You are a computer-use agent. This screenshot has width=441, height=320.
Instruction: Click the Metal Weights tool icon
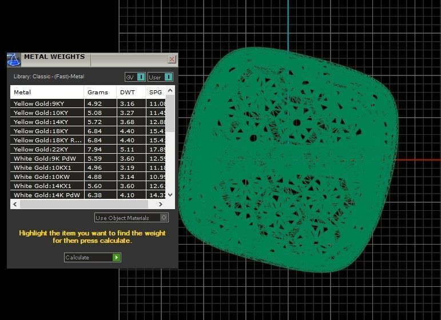click(14, 59)
